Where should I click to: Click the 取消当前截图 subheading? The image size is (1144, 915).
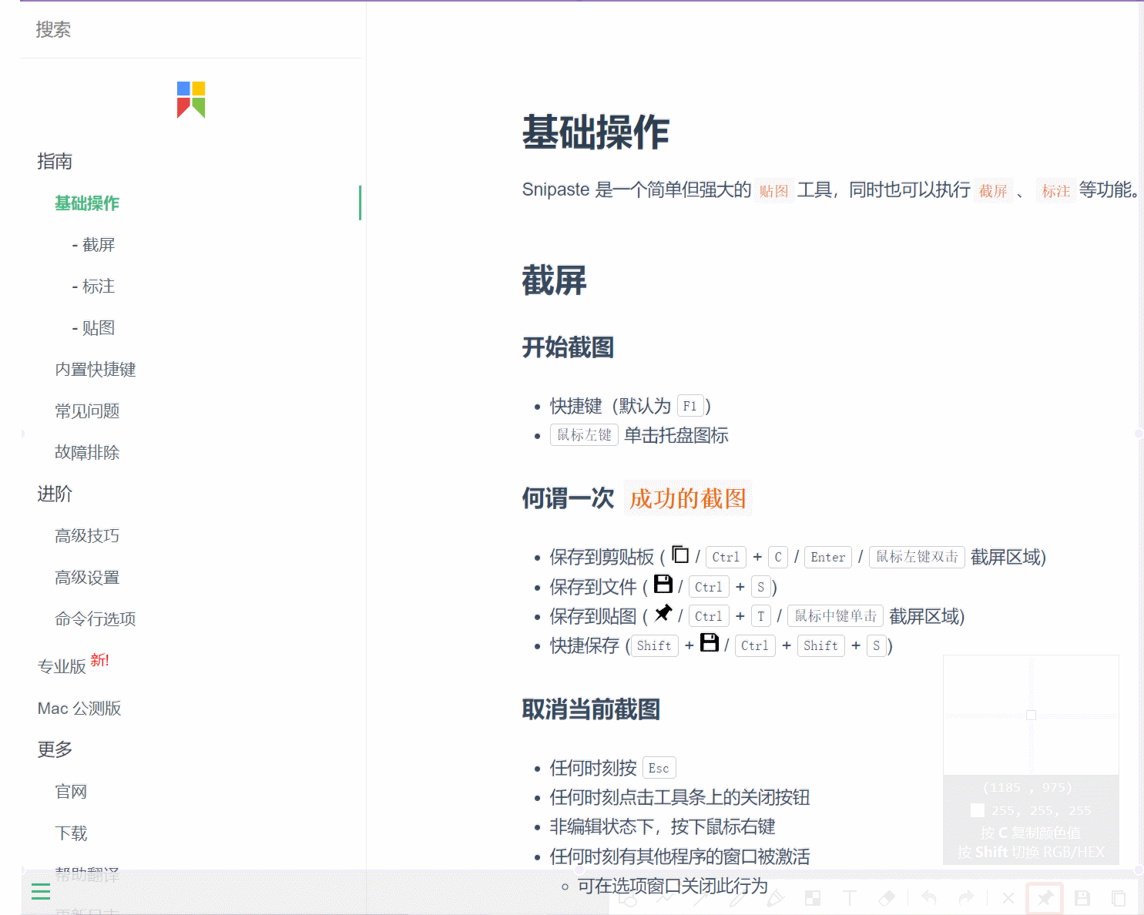591,709
